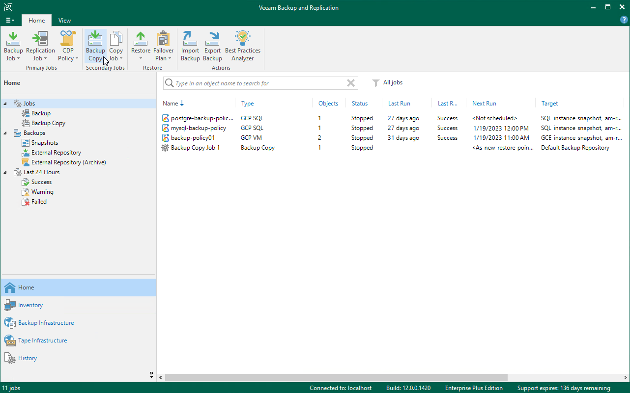Viewport: 630px width, 393px height.
Task: Collapse the Backups tree node
Action: point(5,133)
